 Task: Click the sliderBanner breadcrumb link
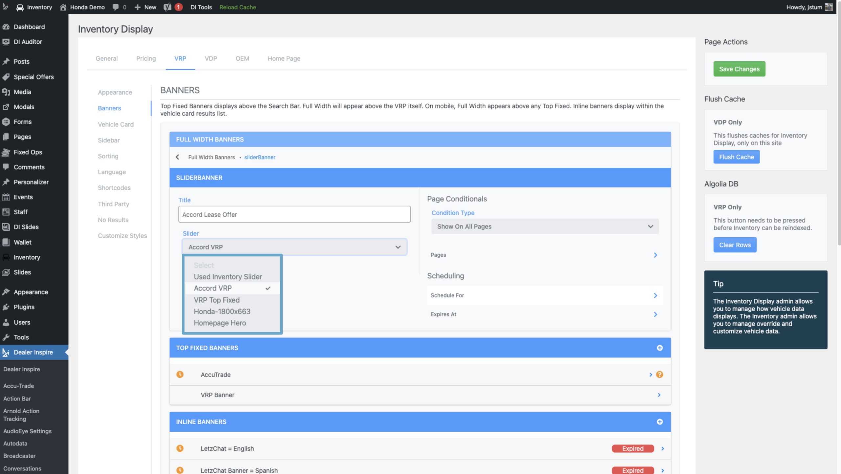point(260,157)
